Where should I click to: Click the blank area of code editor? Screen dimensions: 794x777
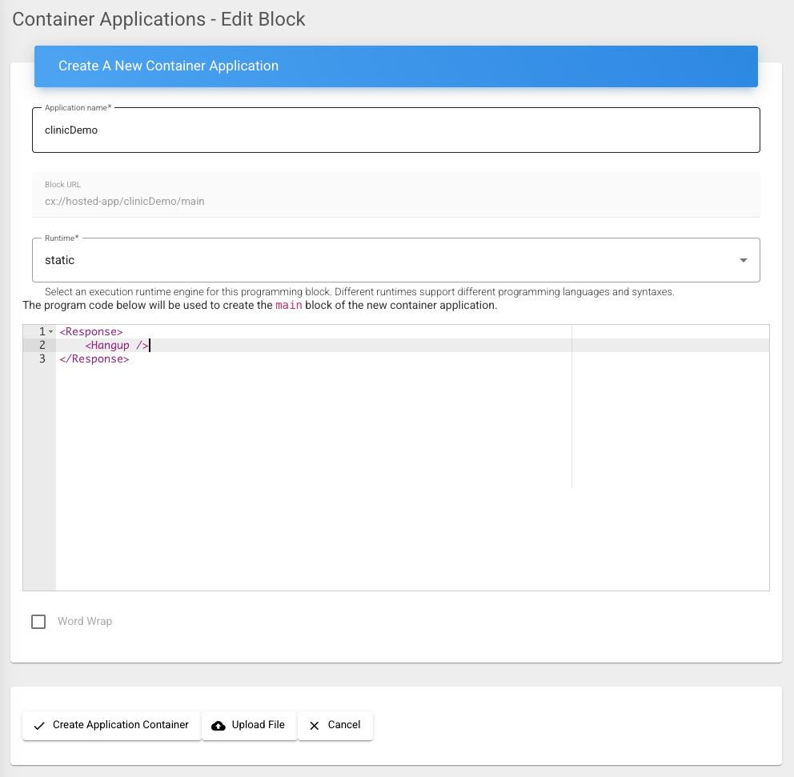320,480
